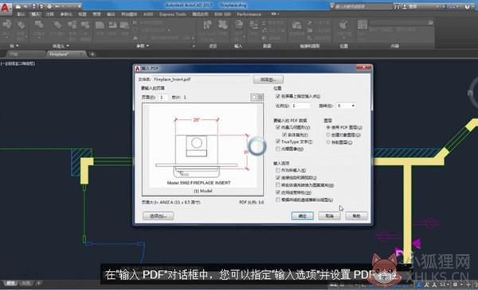
Task: Select the Use PDF layers radio button
Action: (x=328, y=127)
